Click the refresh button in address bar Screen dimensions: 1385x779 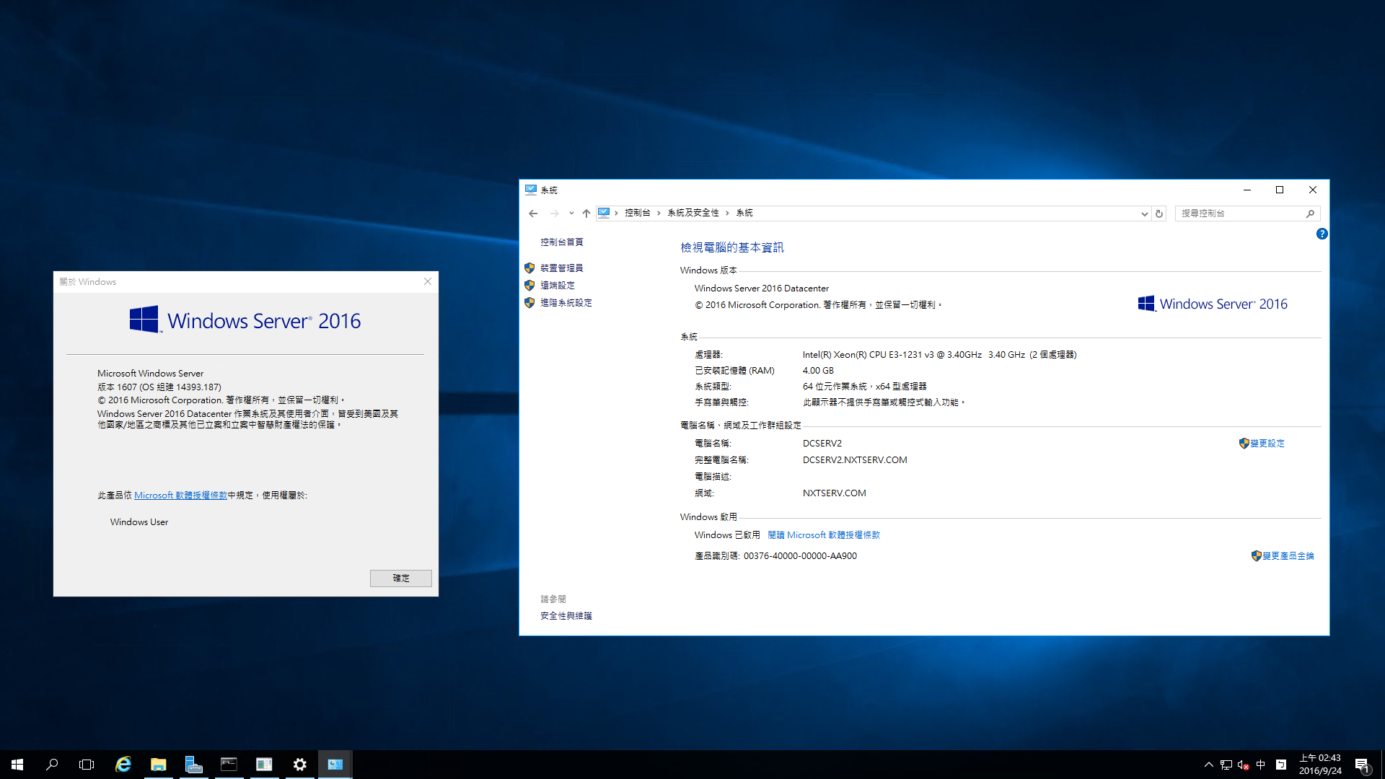[x=1159, y=214]
